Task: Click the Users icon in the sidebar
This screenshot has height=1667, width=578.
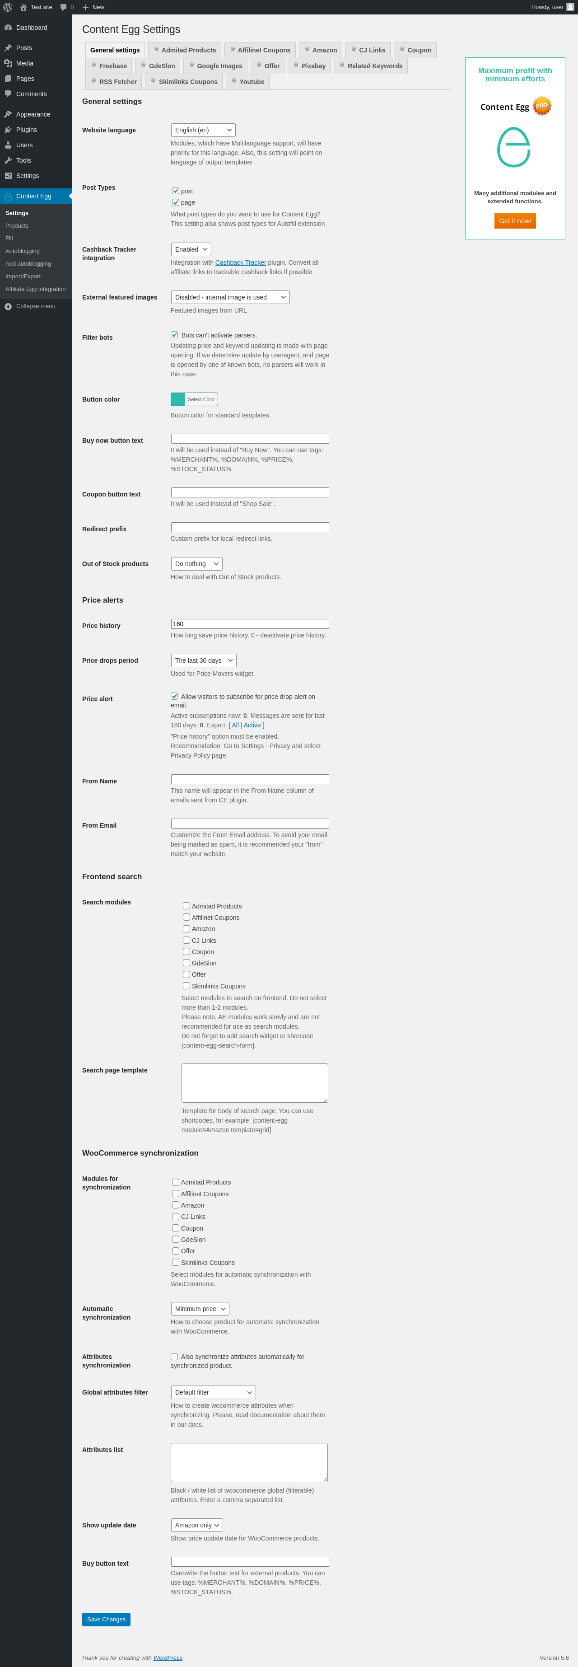Action: (9, 145)
